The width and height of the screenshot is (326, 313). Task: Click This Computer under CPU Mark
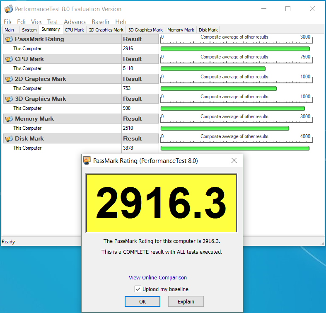pyautogui.click(x=27, y=68)
